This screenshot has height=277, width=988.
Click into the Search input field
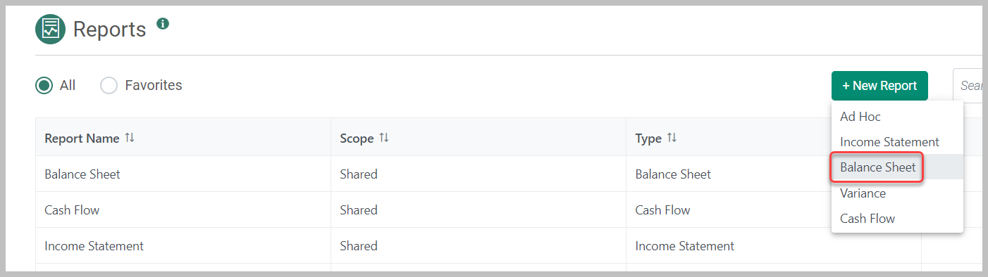pos(968,86)
